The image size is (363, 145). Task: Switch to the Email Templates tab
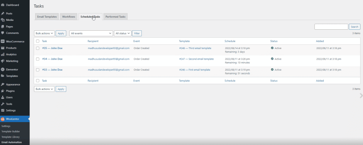[47, 17]
